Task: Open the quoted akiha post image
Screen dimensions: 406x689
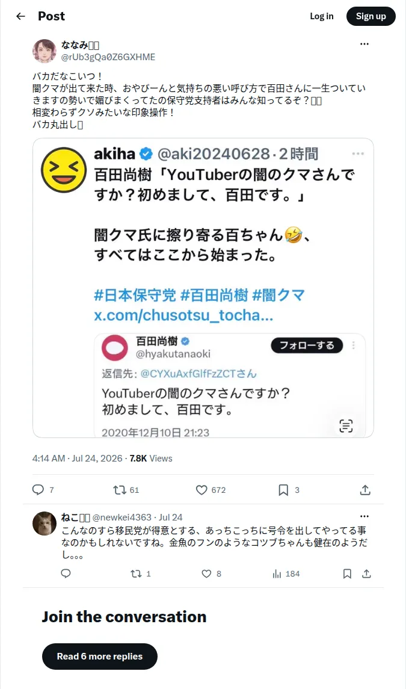Action: coord(203,288)
